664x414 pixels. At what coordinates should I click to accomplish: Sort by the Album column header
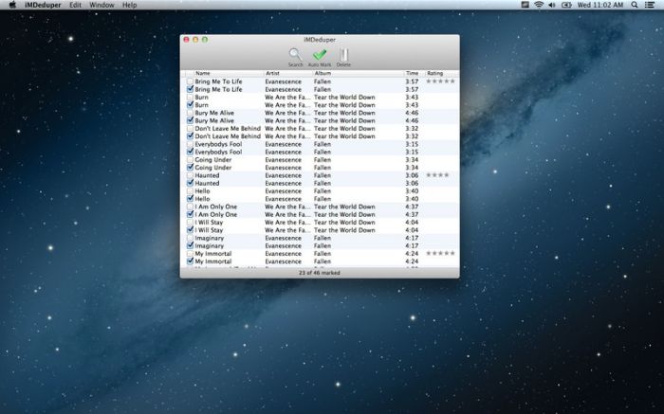click(359, 73)
